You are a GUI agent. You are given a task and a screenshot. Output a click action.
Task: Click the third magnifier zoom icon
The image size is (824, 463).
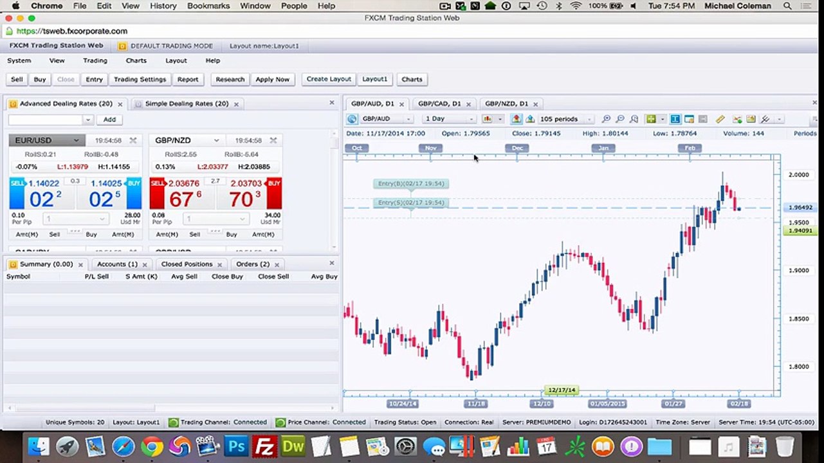634,119
